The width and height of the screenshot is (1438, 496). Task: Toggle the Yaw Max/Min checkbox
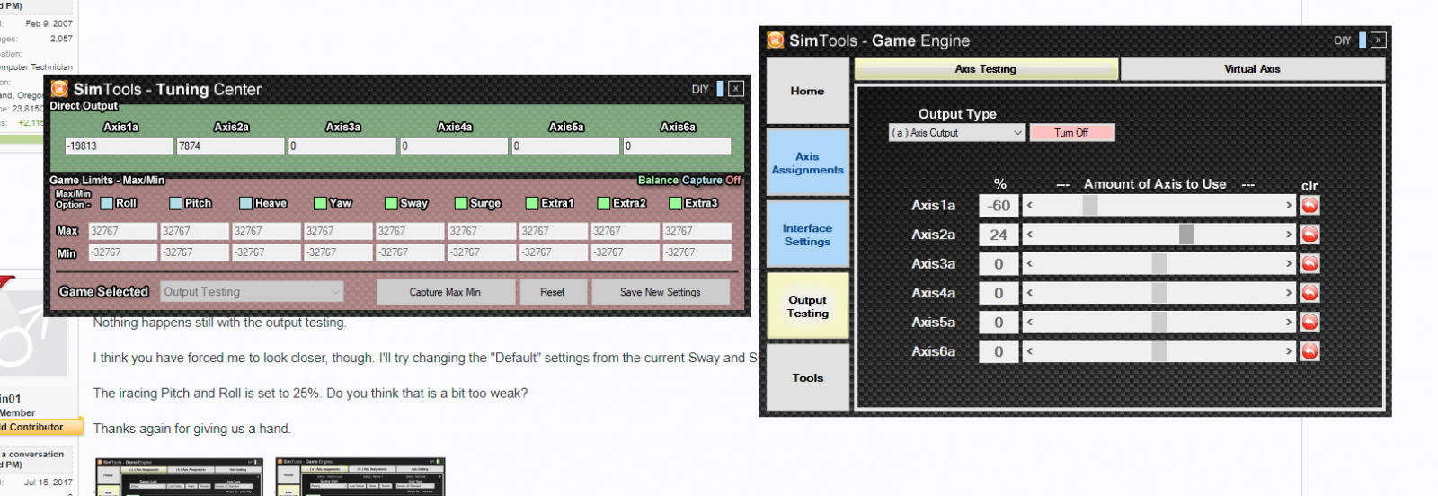(x=320, y=203)
